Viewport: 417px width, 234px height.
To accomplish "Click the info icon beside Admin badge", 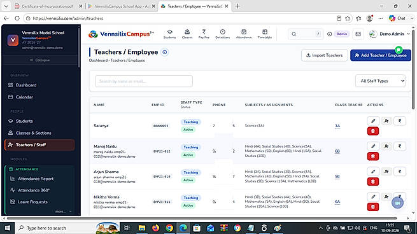I will coord(330,34).
